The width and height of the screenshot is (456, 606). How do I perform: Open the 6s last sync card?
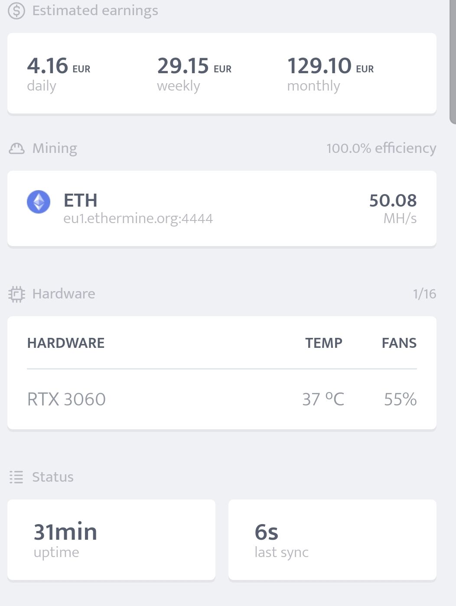pos(332,539)
